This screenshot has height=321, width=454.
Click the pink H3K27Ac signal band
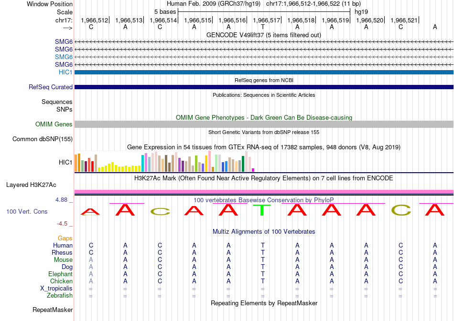[x=264, y=192]
